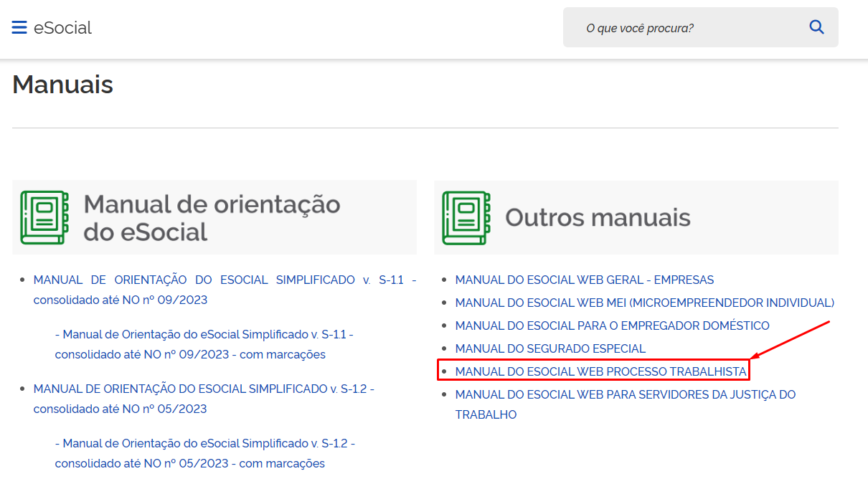Click the 'Outros manuais' heading text
This screenshot has height=489, width=868.
coord(598,217)
